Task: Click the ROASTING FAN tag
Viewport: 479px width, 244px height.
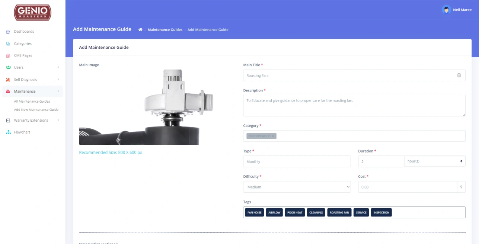Action: point(339,212)
